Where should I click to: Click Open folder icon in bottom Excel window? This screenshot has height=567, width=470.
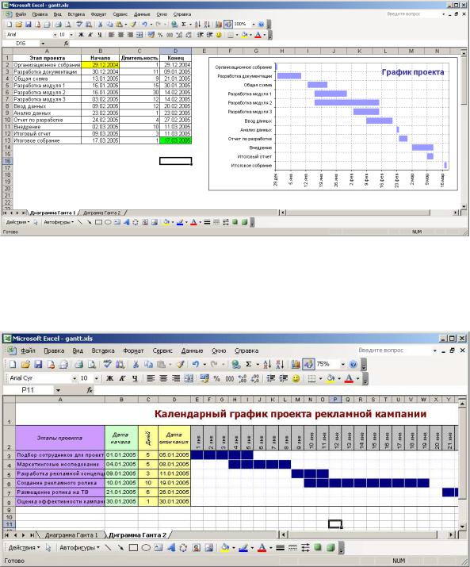(25, 364)
